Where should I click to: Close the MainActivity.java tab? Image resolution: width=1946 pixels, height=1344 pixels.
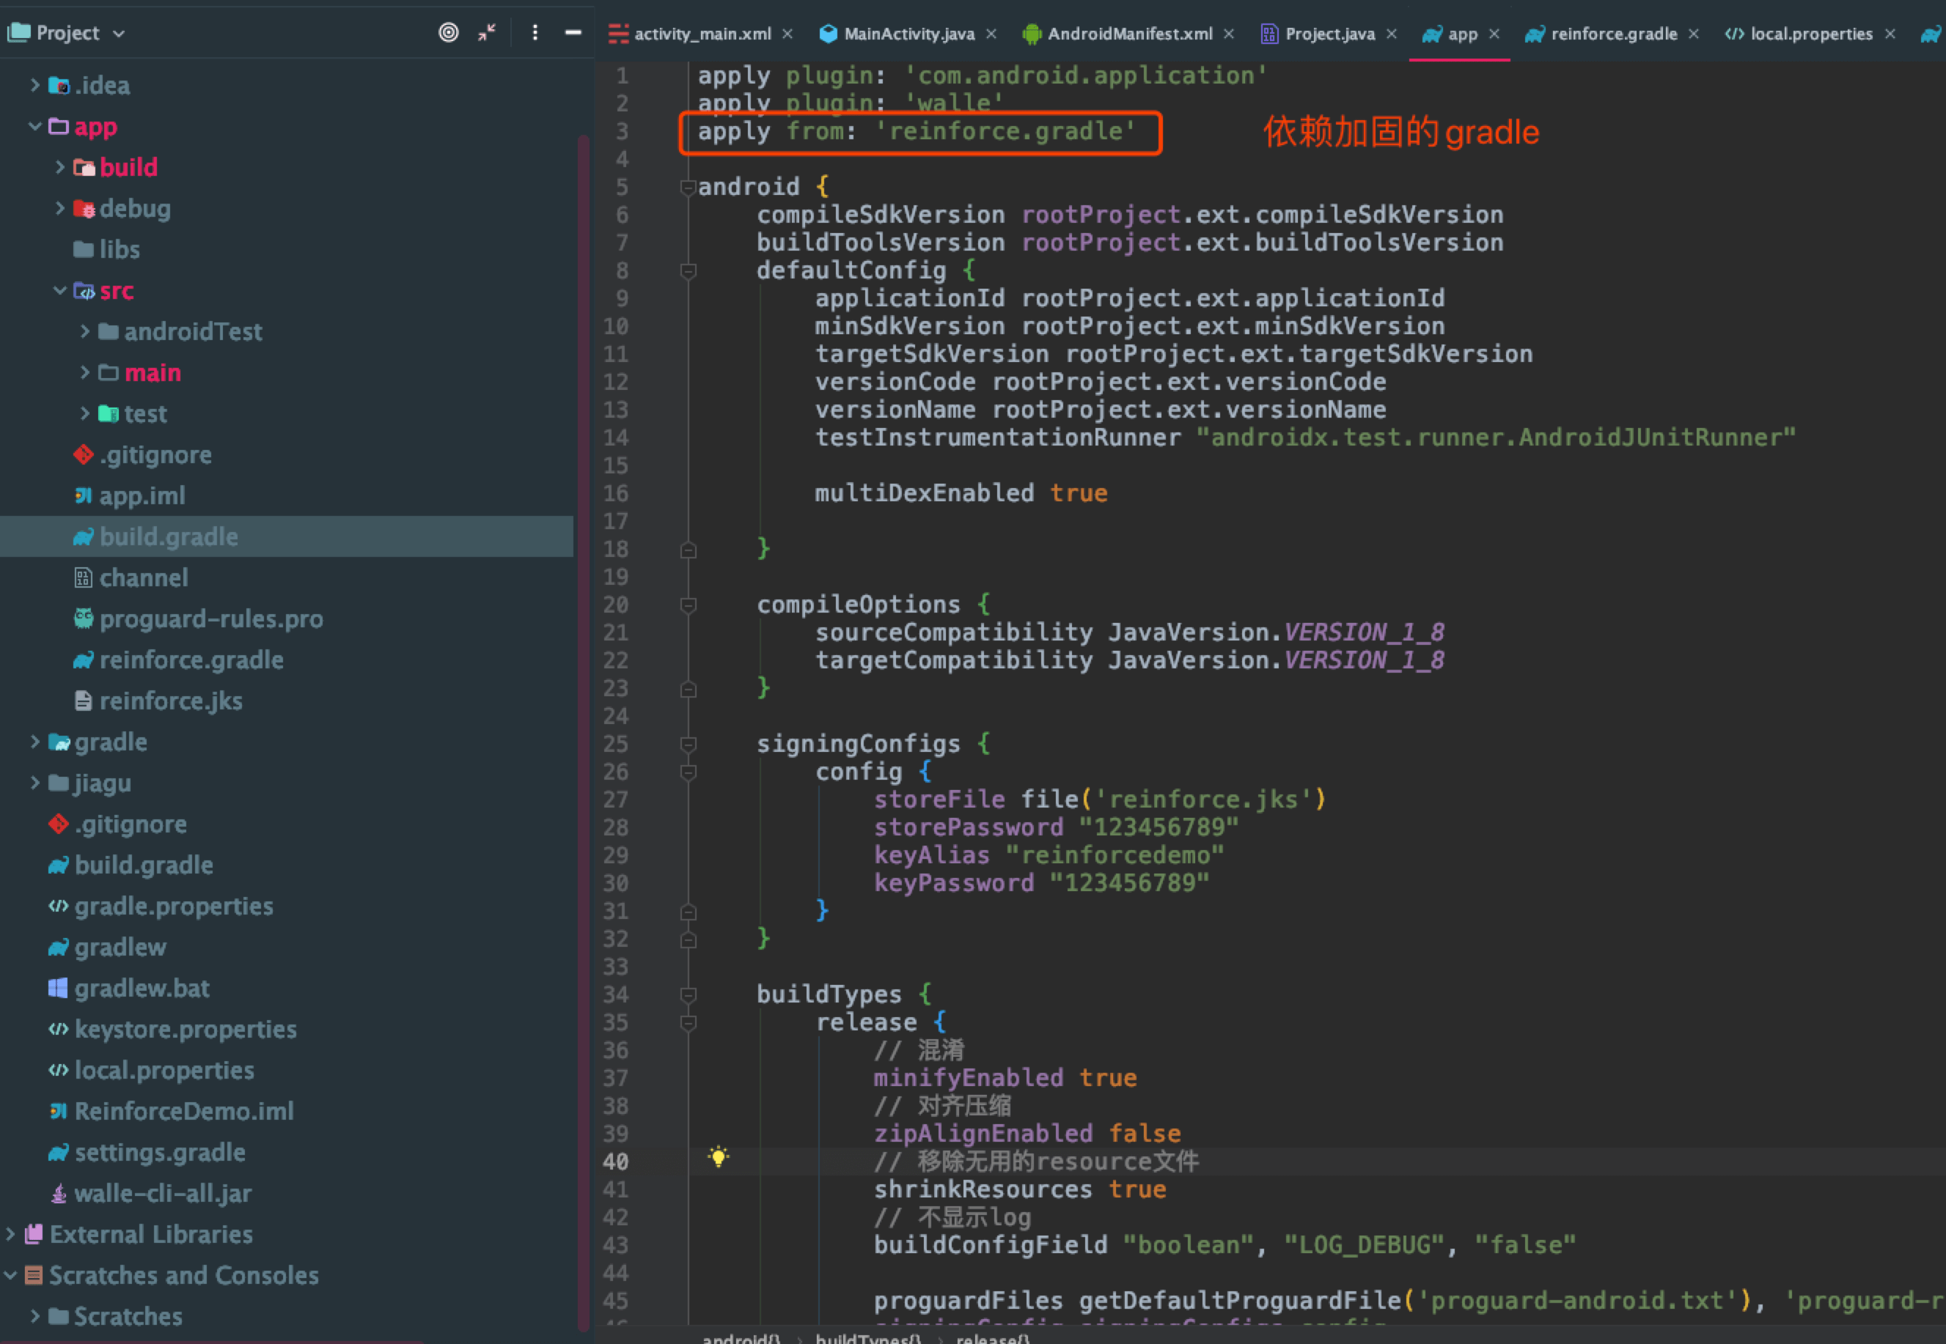[991, 34]
